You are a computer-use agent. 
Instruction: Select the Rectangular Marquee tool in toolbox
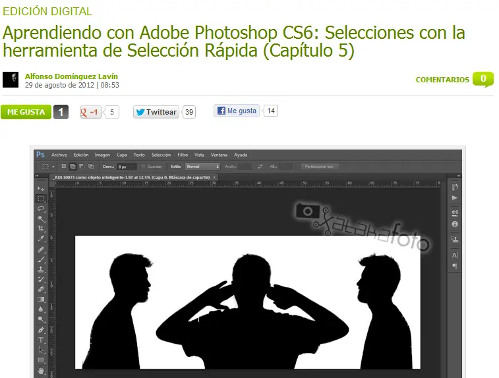coord(41,199)
